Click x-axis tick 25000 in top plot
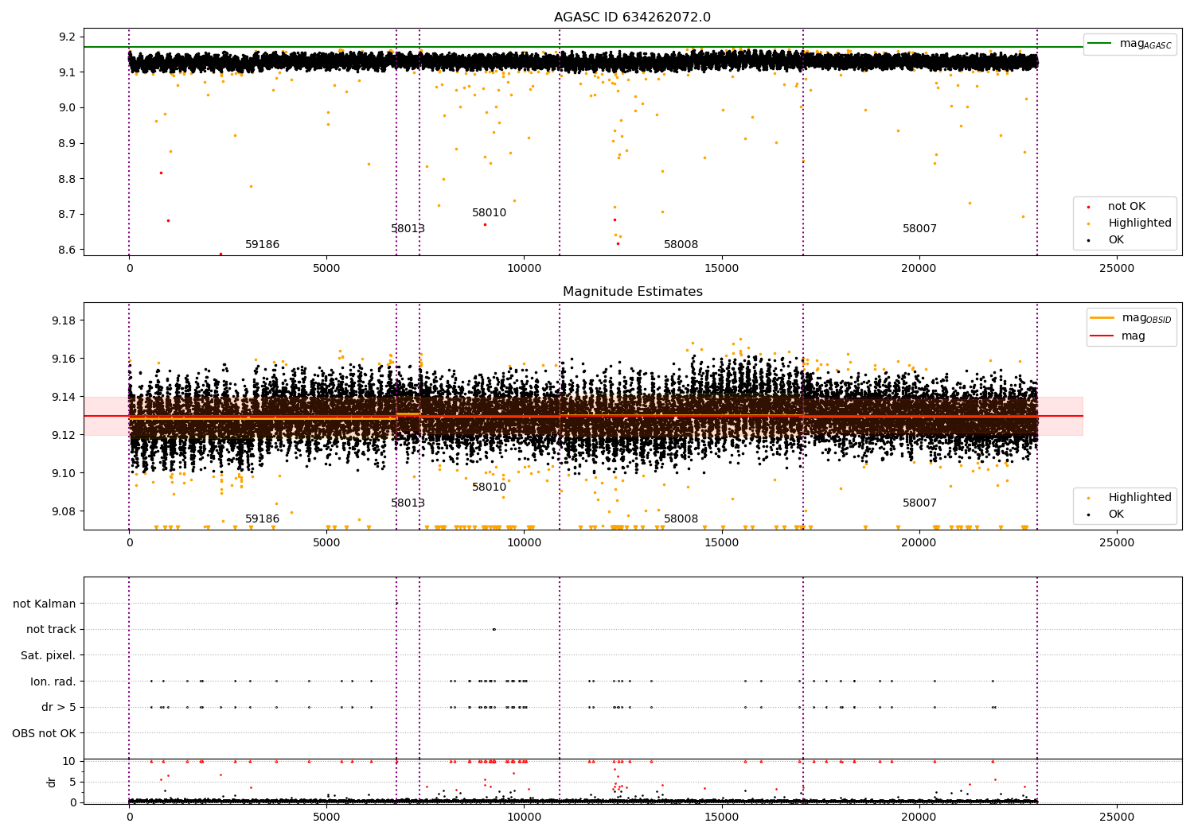This screenshot has height=835, width=1194. click(x=1116, y=269)
